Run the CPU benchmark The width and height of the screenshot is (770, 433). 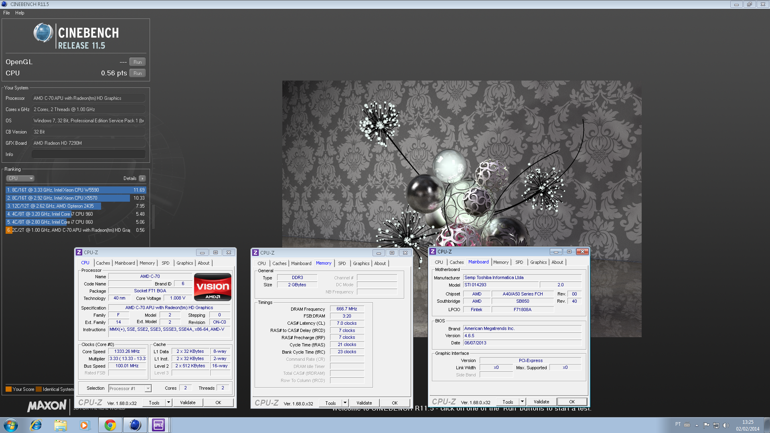click(138, 73)
